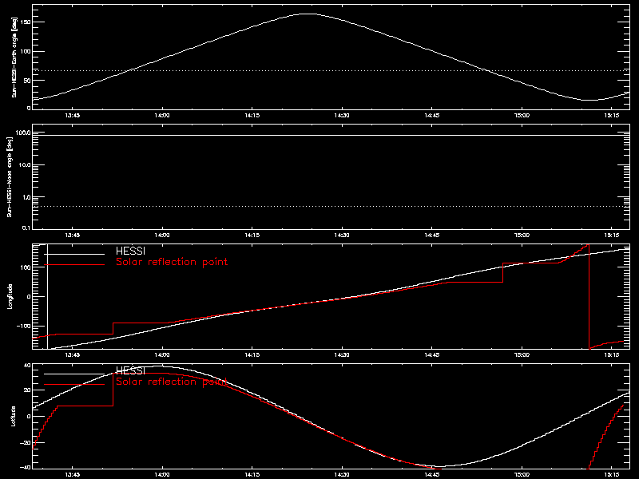This screenshot has height=479, width=639.
Task: Select the 'Sun-HESSI-Earth angle [deg]' axis title
Action: click(14, 57)
